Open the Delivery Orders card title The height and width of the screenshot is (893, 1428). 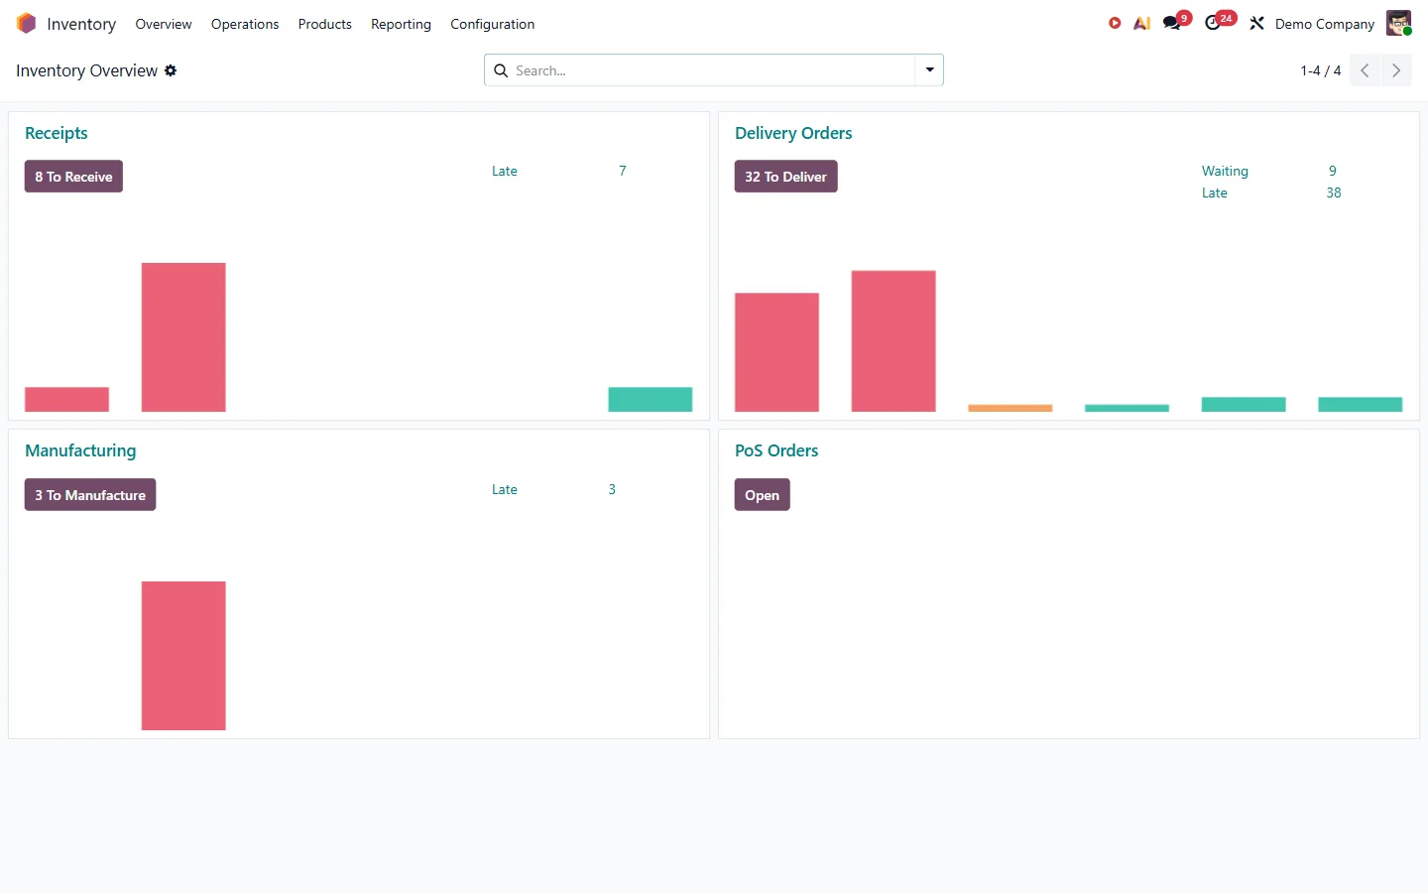(793, 133)
